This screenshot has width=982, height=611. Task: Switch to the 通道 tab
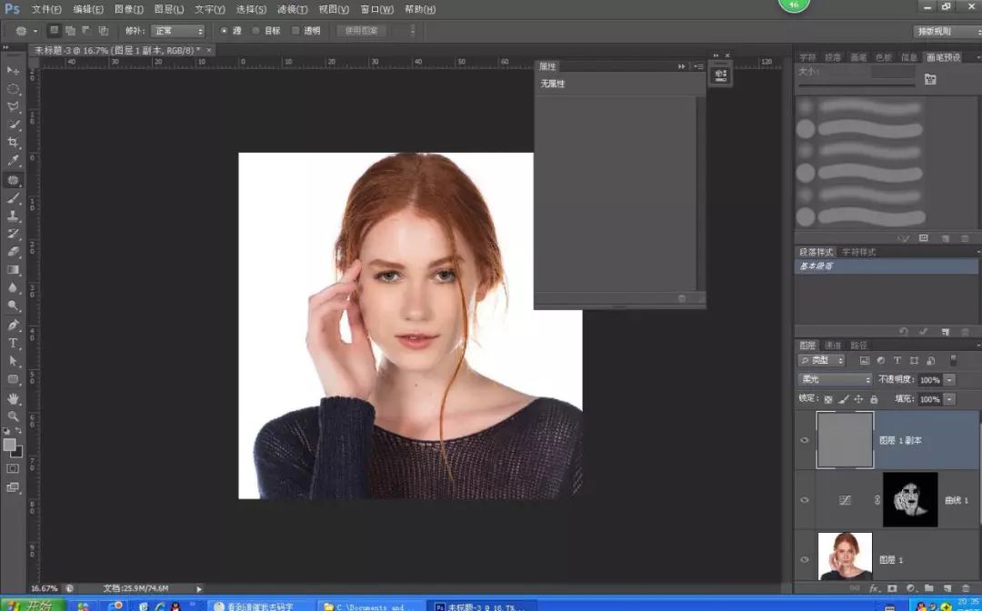[833, 346]
